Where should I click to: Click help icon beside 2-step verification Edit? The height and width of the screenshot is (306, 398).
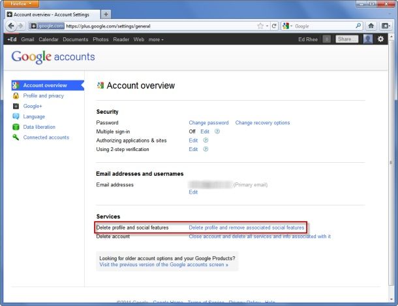pos(206,149)
